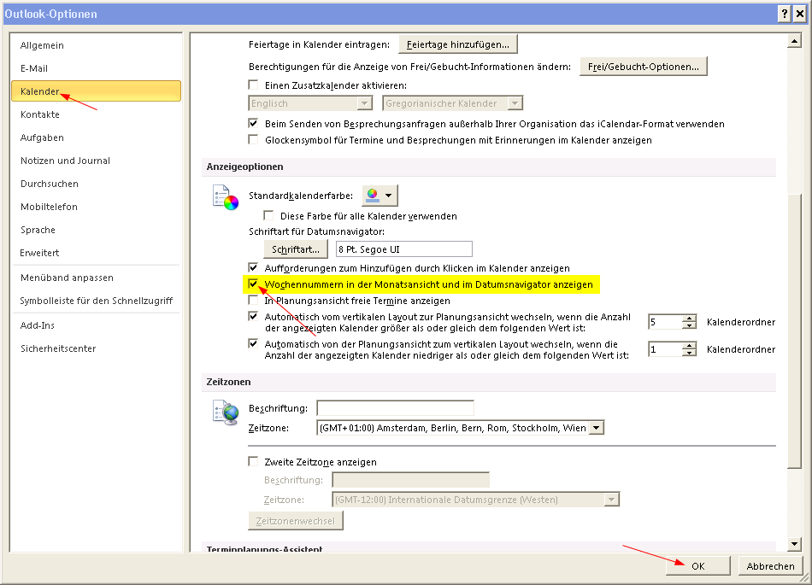Decrease the 5 Kalenderordner value
The height and width of the screenshot is (585, 812).
(689, 325)
